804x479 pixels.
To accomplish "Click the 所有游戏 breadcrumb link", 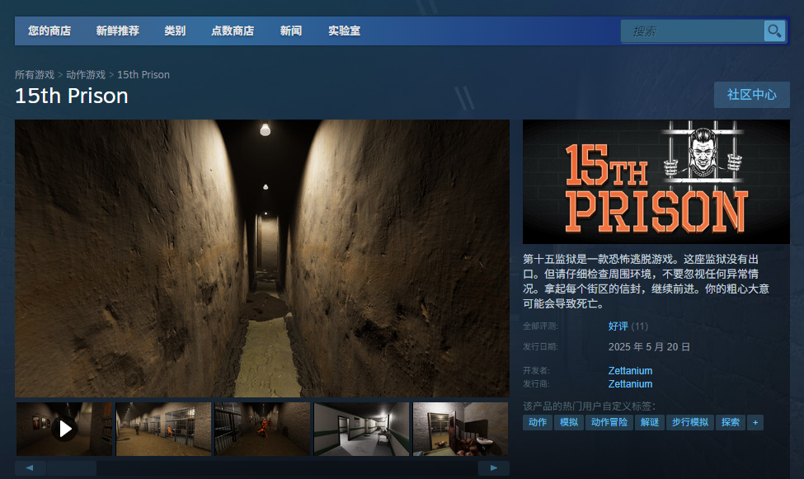I will 34,75.
